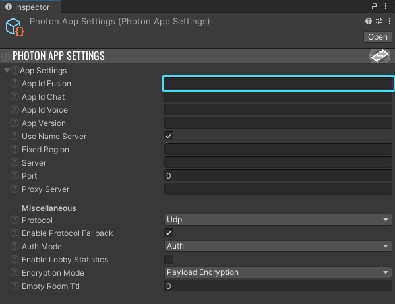Uncheck the Use Name Server checkbox
This screenshot has height=304, width=395.
click(169, 136)
